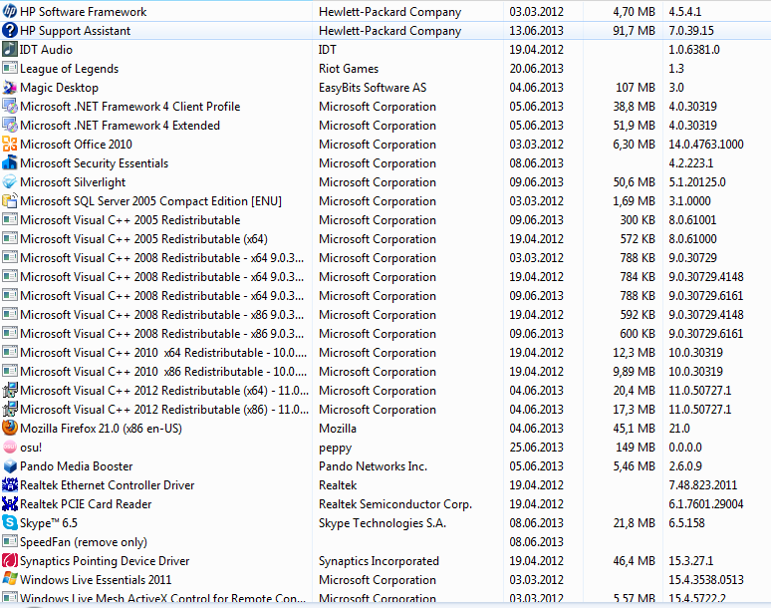The height and width of the screenshot is (608, 771).
Task: Click version 9.0.30729.4148 with size 784 KB
Action: click(705, 277)
